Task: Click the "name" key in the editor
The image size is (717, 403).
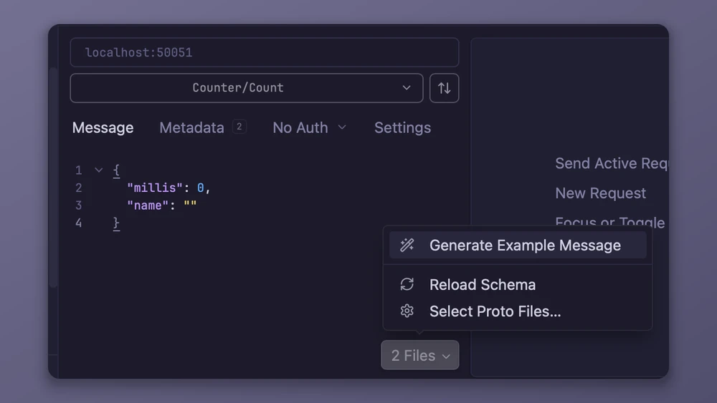Action: pos(148,205)
